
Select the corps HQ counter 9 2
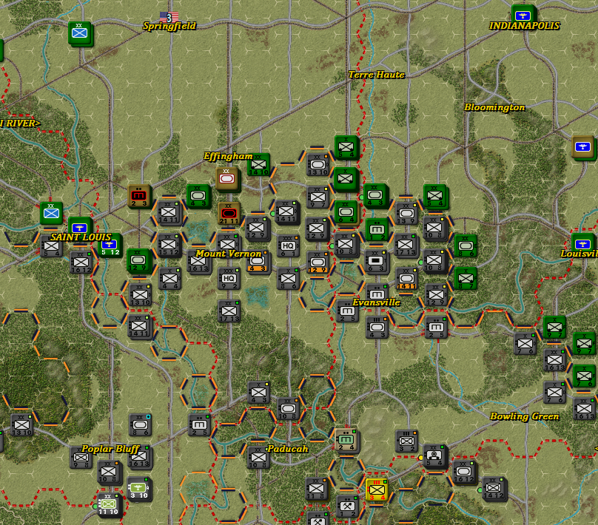pos(228,279)
